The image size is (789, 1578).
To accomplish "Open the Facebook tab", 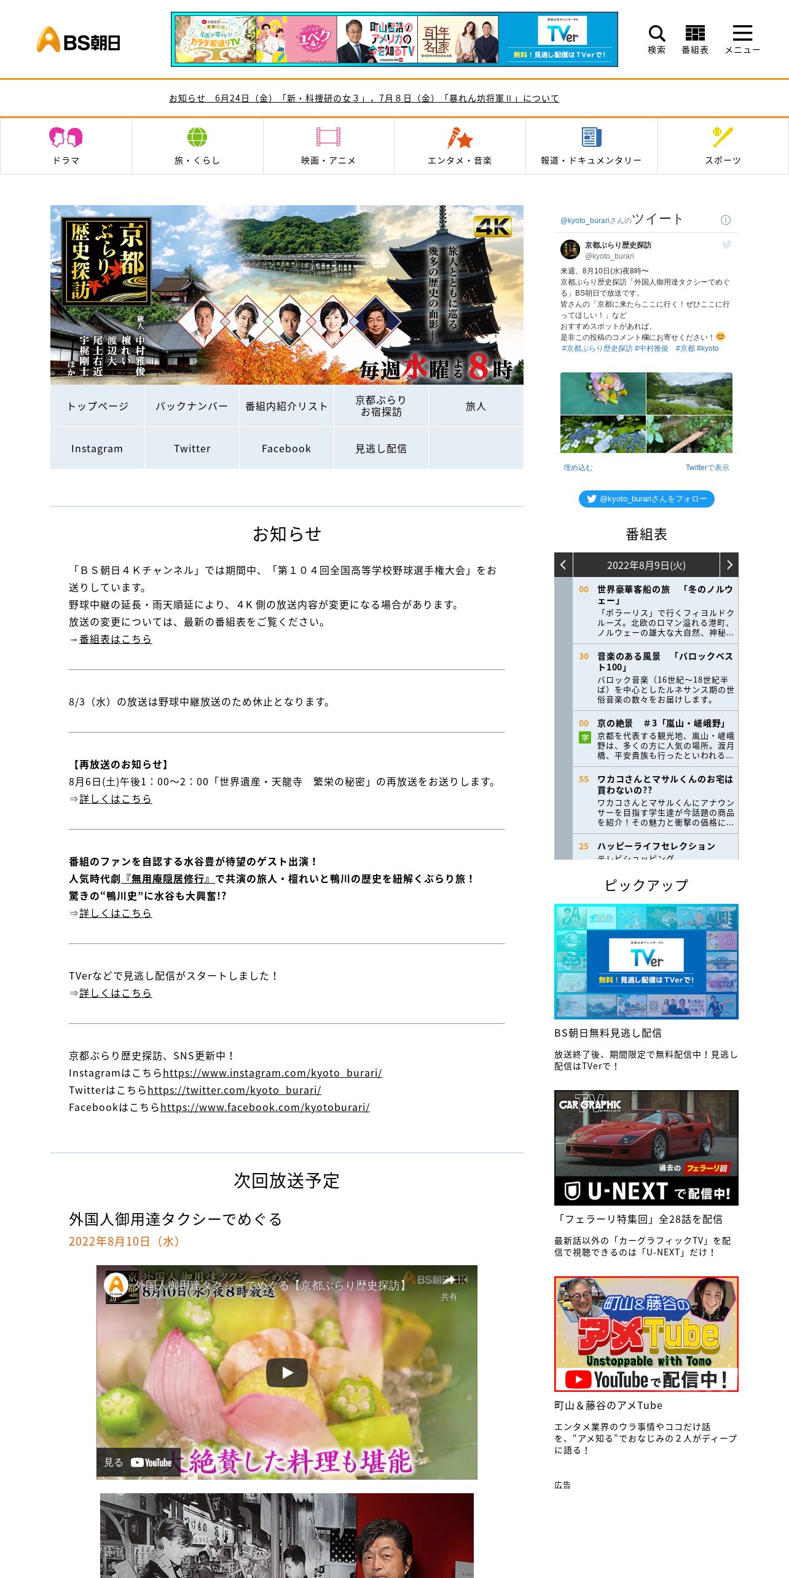I will tap(286, 449).
